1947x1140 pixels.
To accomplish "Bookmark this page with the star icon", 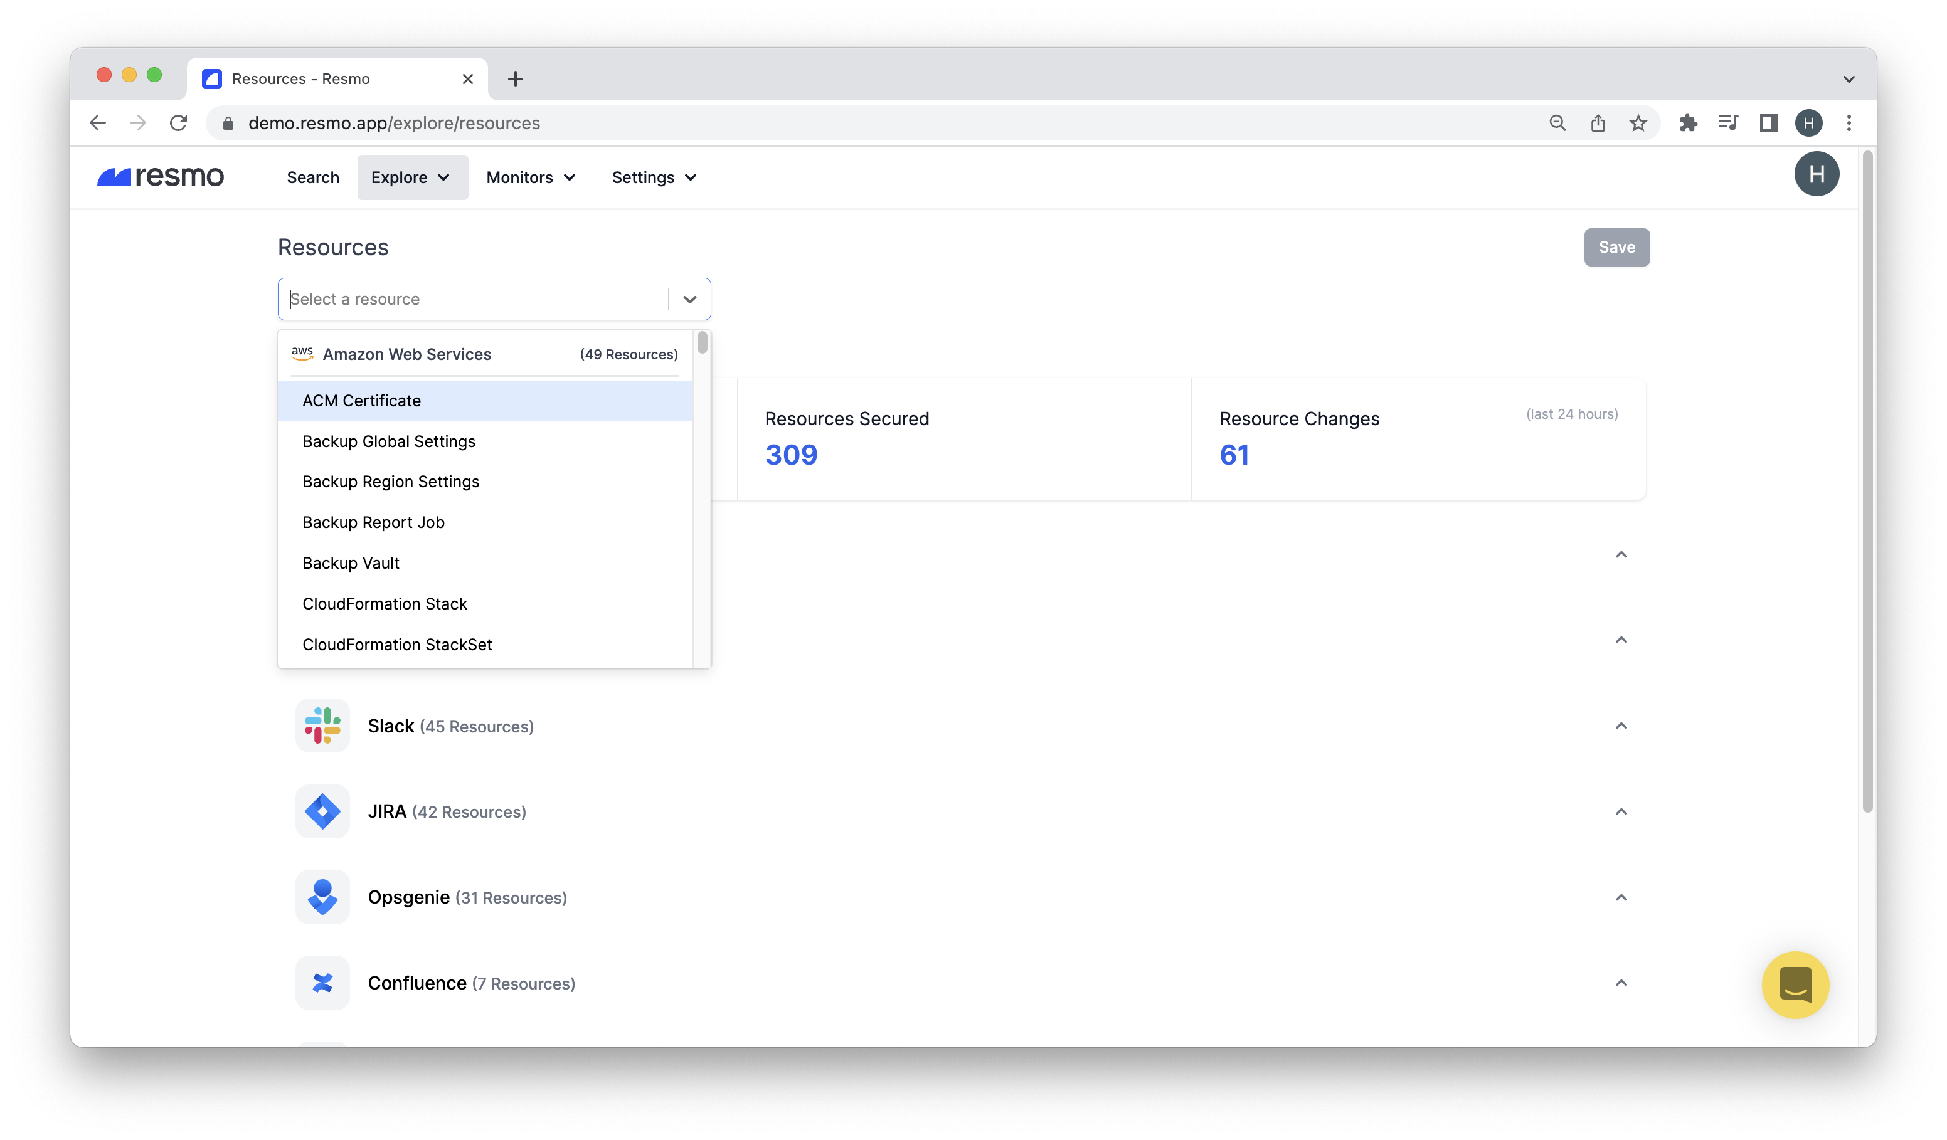I will click(x=1638, y=123).
